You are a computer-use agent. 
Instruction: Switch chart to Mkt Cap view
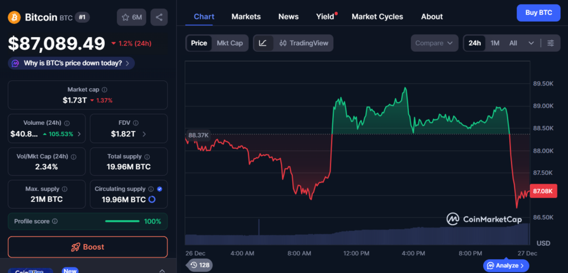point(230,43)
